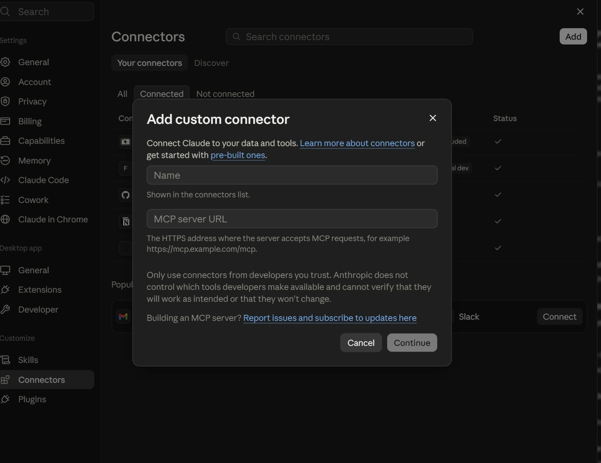Viewport: 601px width, 463px height.
Task: Open Capabilities briefcase icon
Action: point(5,141)
